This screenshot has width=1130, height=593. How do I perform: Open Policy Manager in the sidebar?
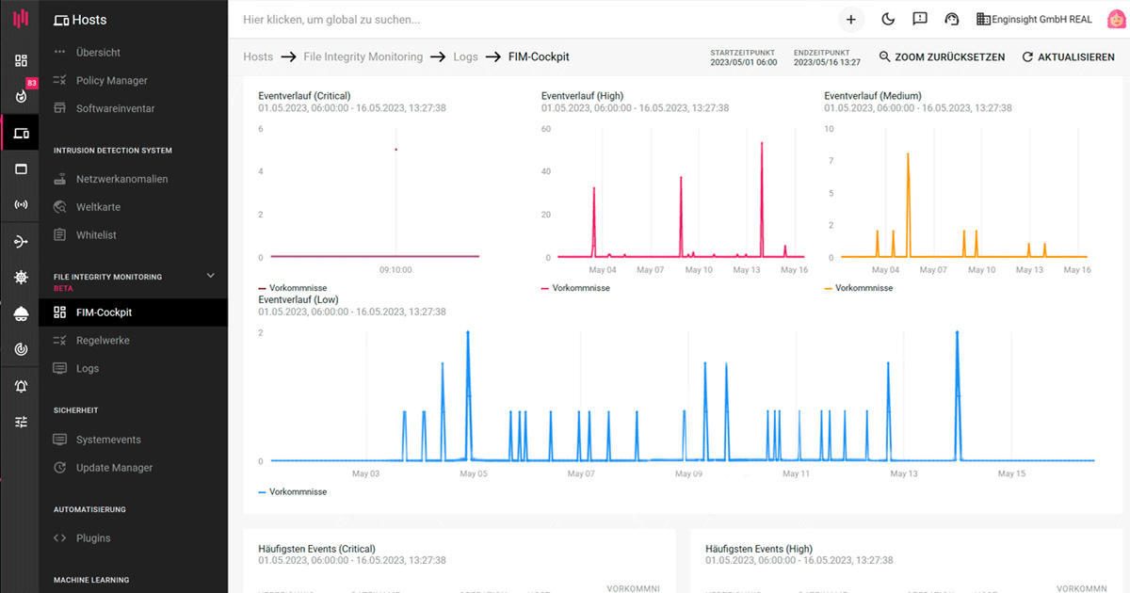tap(111, 81)
